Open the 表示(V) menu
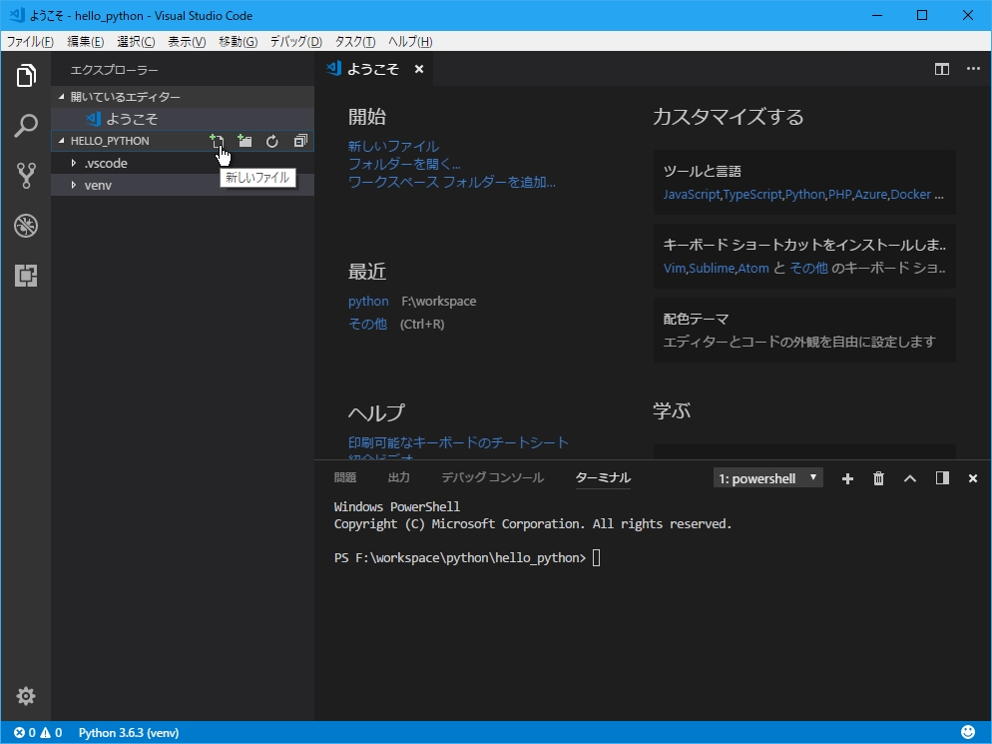Screen dimensions: 992x744 click(187, 42)
